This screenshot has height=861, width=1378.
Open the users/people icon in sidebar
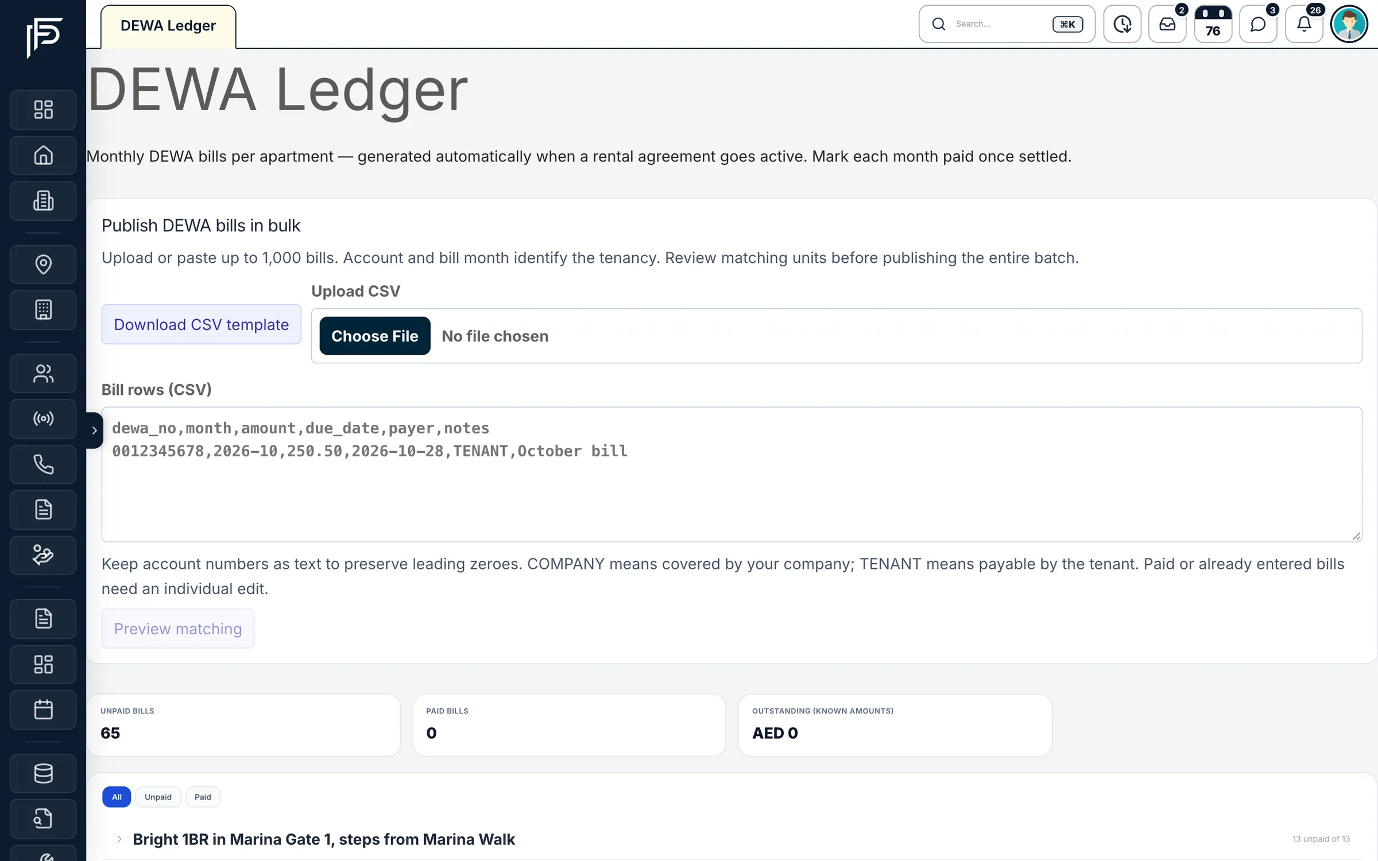coord(43,374)
